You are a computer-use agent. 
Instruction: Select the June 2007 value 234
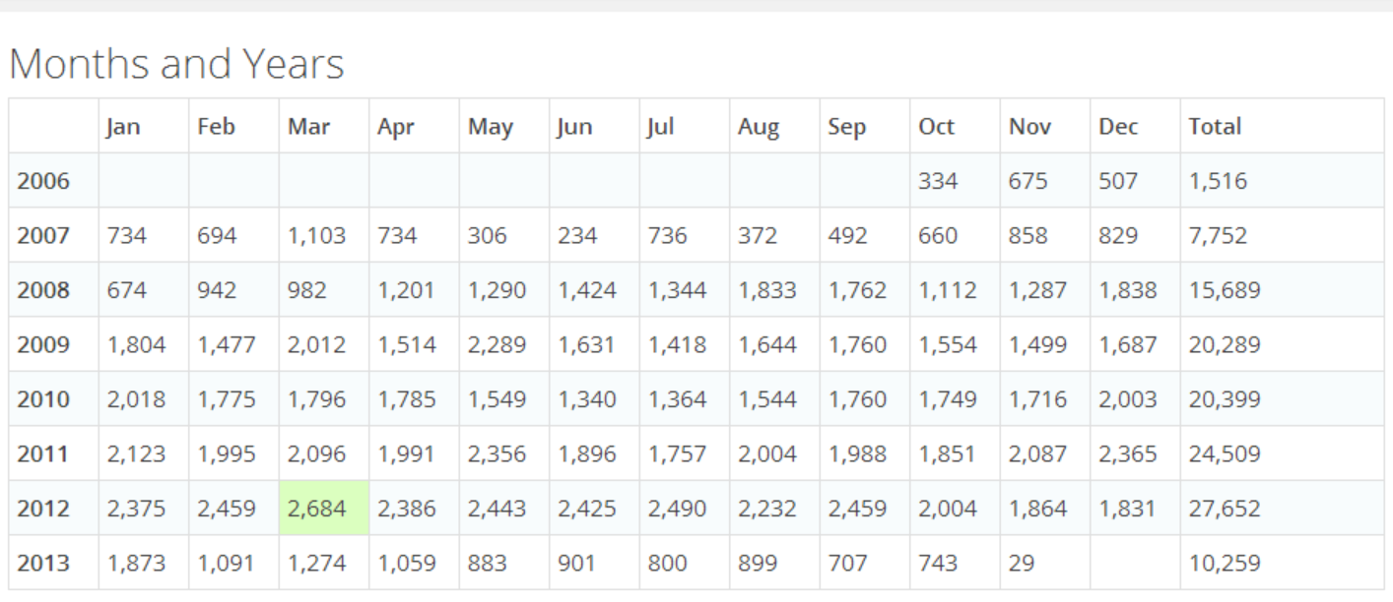coord(578,236)
